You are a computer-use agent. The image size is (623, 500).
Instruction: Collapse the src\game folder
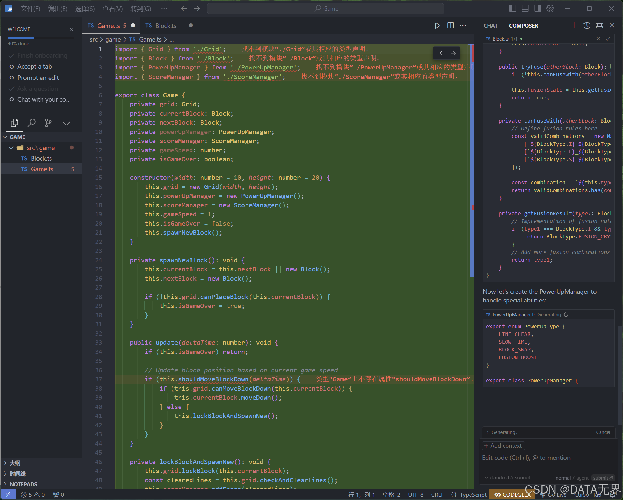tap(41, 148)
